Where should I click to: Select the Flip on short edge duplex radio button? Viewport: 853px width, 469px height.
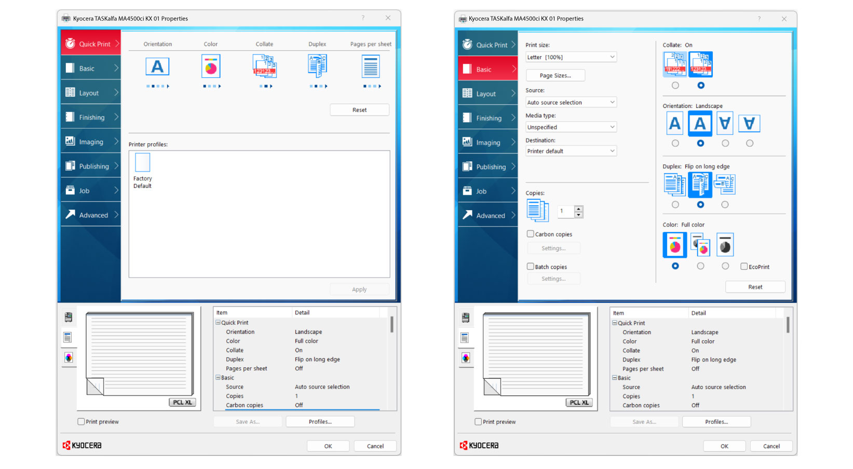click(x=725, y=204)
